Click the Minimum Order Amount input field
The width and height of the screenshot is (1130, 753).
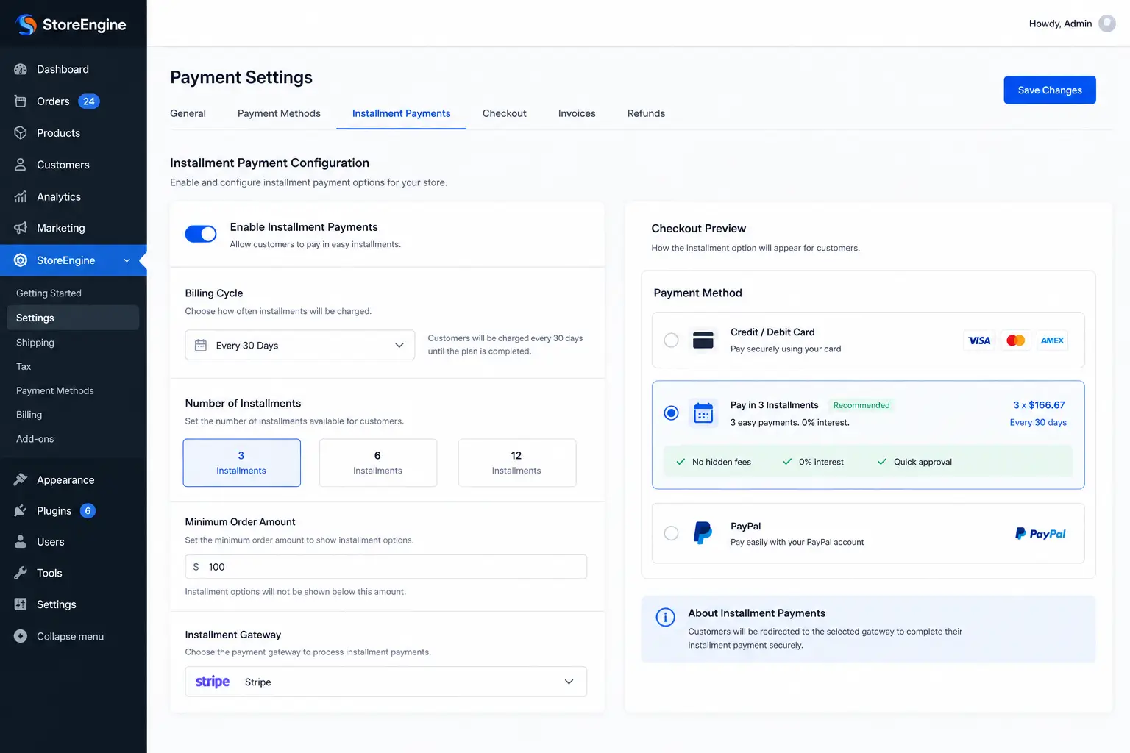pyautogui.click(x=386, y=567)
